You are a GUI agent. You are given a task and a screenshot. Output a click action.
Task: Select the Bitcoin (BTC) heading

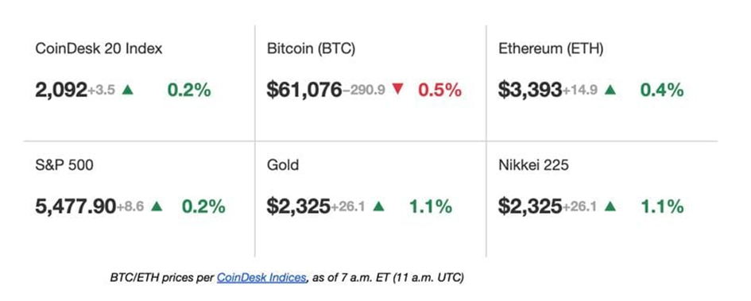click(x=311, y=49)
